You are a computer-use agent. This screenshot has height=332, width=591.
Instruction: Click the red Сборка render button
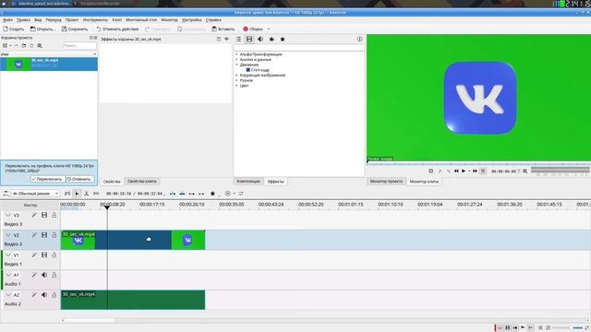point(253,29)
